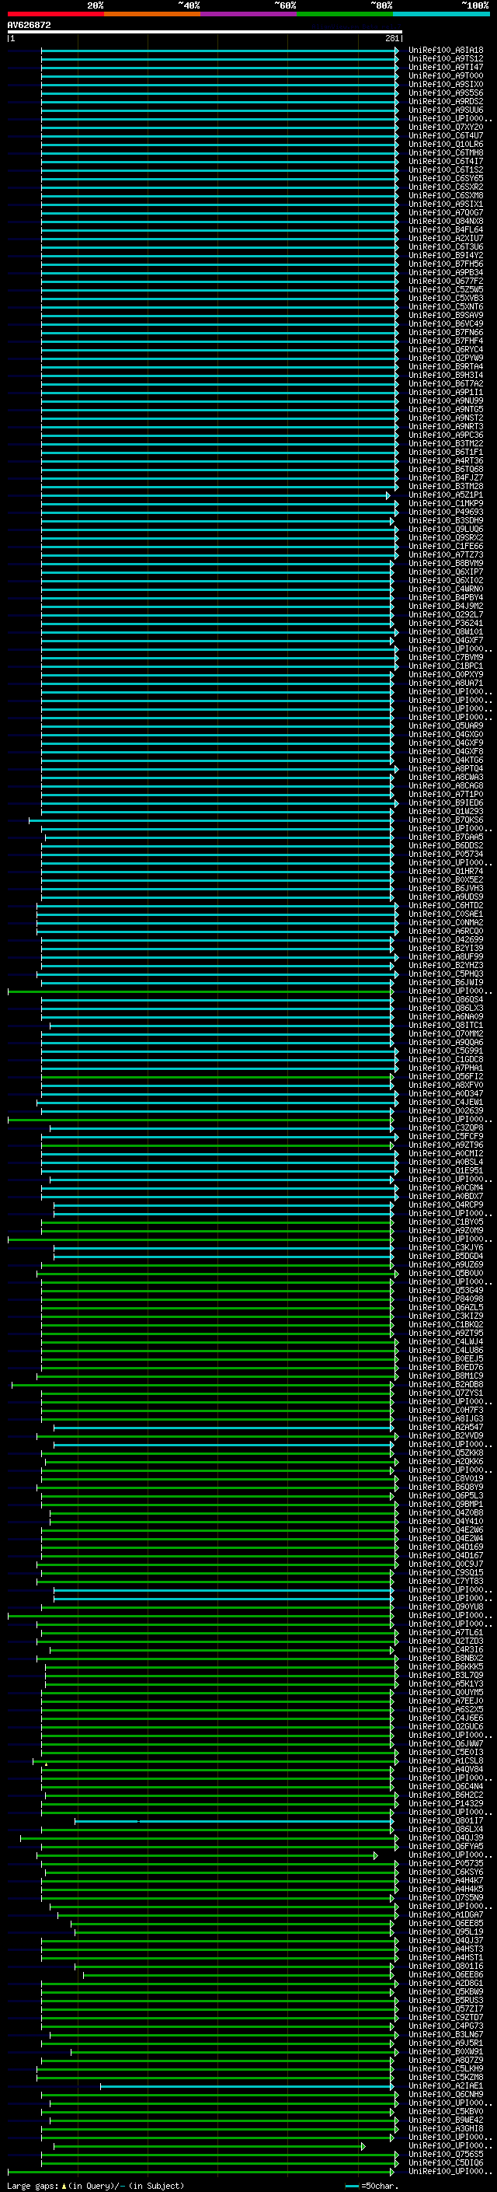Screen dimensions: 497x2192
Task: Select hit UniRef100_A8CWA3
Action: (x=446, y=777)
